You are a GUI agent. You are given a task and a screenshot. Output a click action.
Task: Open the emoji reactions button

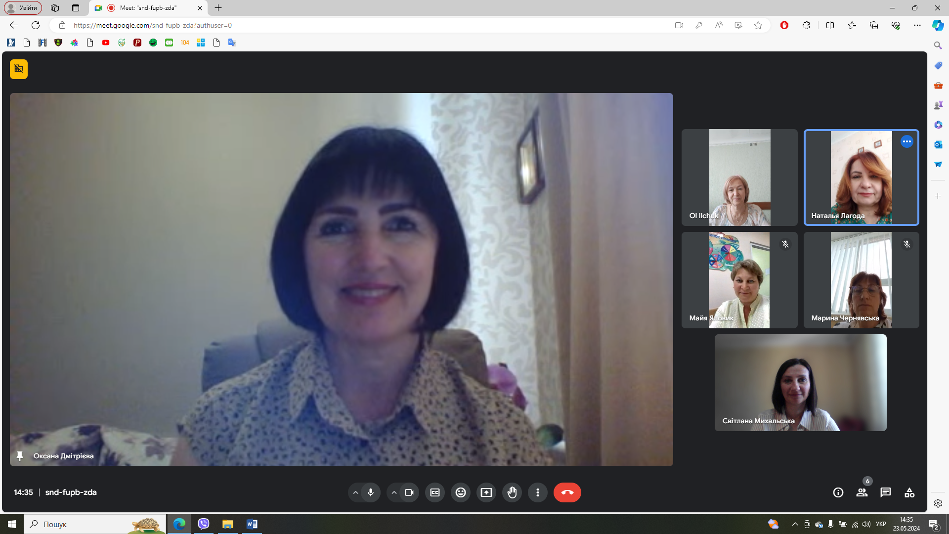461,492
